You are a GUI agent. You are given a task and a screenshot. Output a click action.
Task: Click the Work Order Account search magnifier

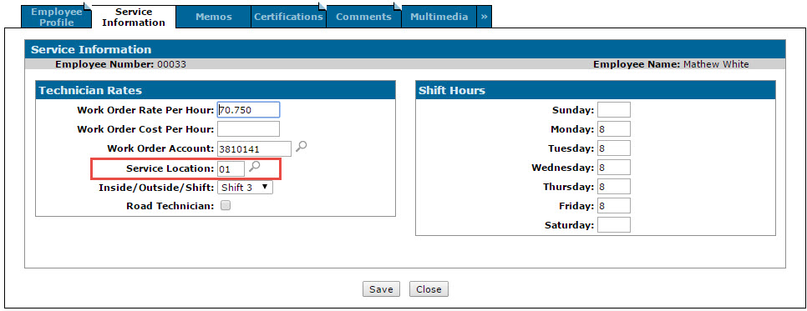[x=302, y=147]
